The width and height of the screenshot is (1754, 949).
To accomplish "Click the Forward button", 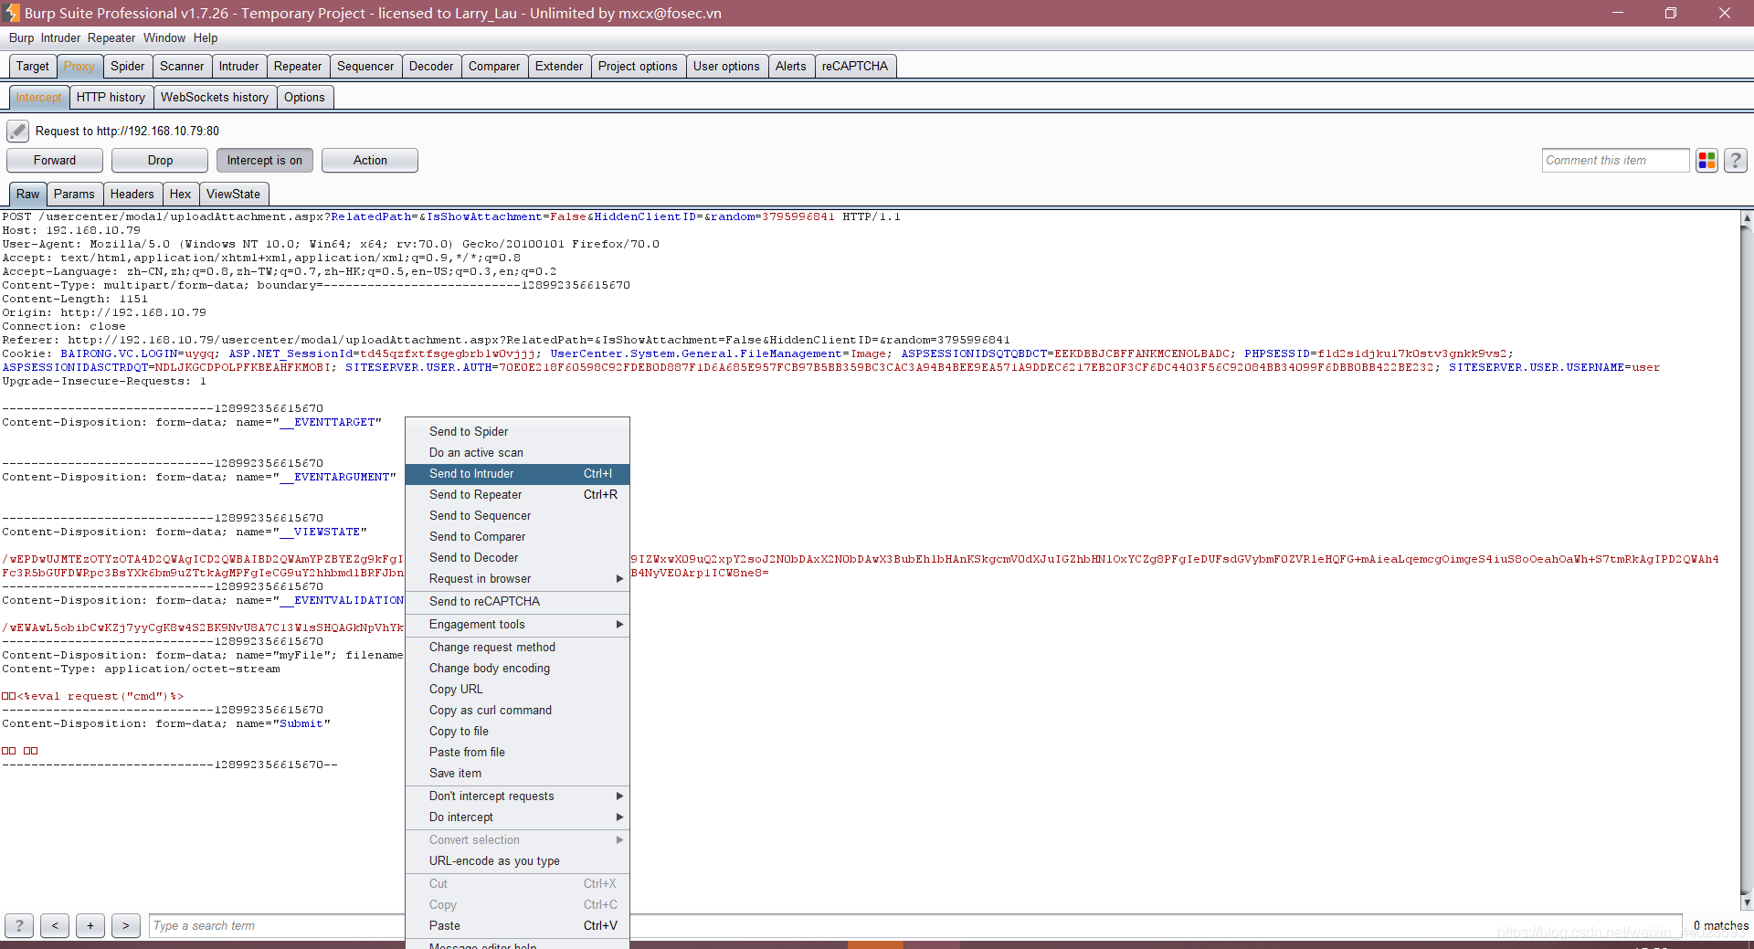I will tap(55, 161).
